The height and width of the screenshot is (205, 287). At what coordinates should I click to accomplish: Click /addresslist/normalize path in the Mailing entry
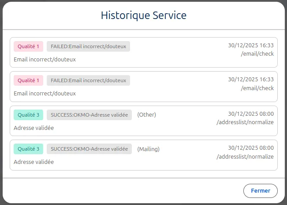point(245,157)
